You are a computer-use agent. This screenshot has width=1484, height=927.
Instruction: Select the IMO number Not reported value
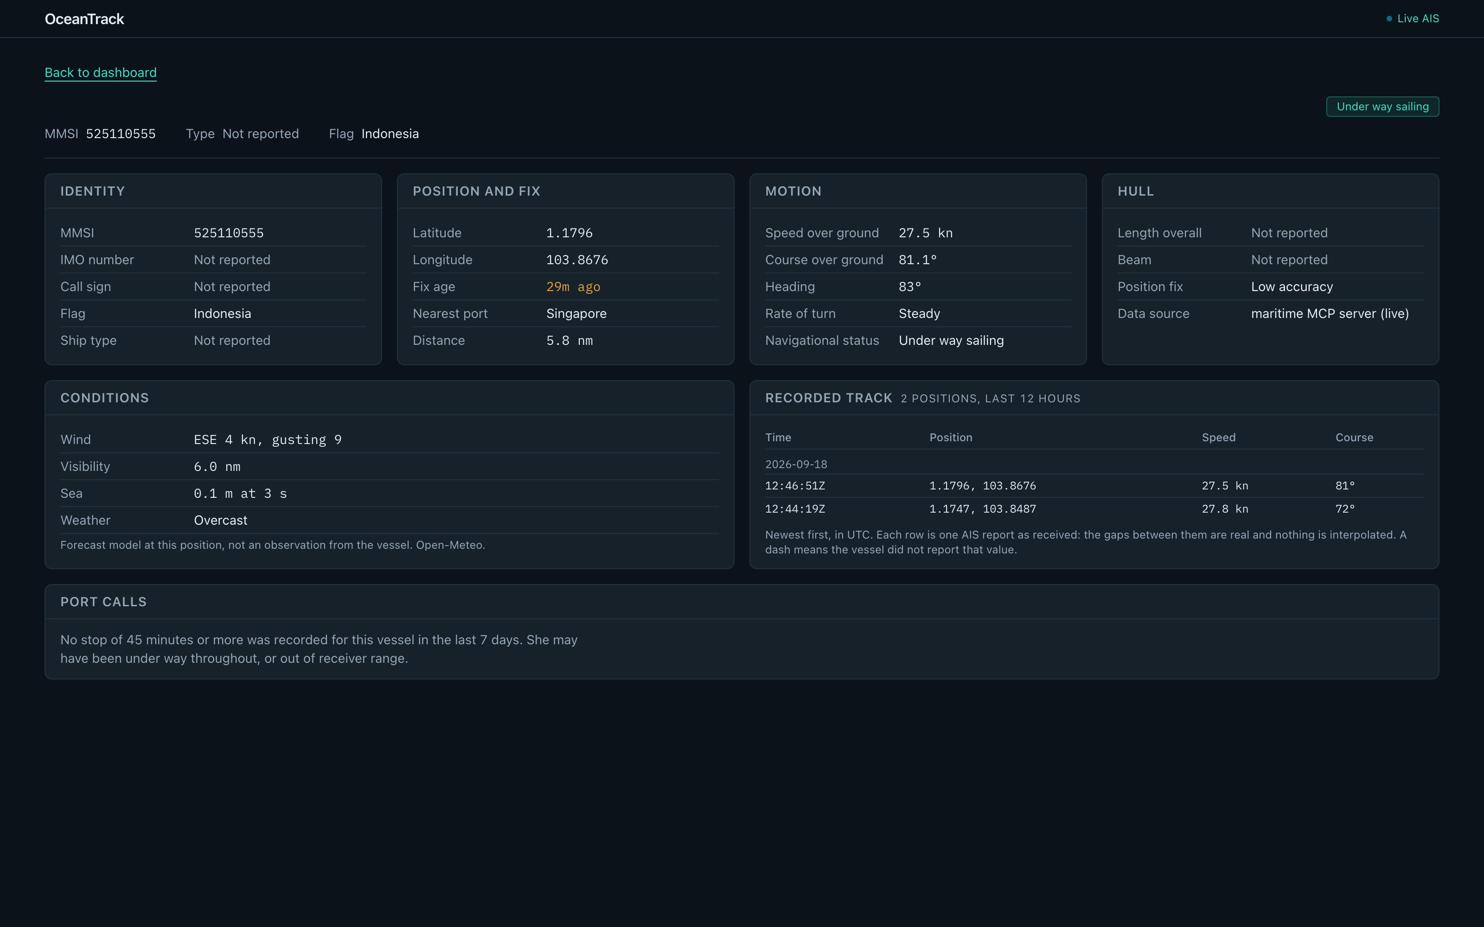click(232, 260)
